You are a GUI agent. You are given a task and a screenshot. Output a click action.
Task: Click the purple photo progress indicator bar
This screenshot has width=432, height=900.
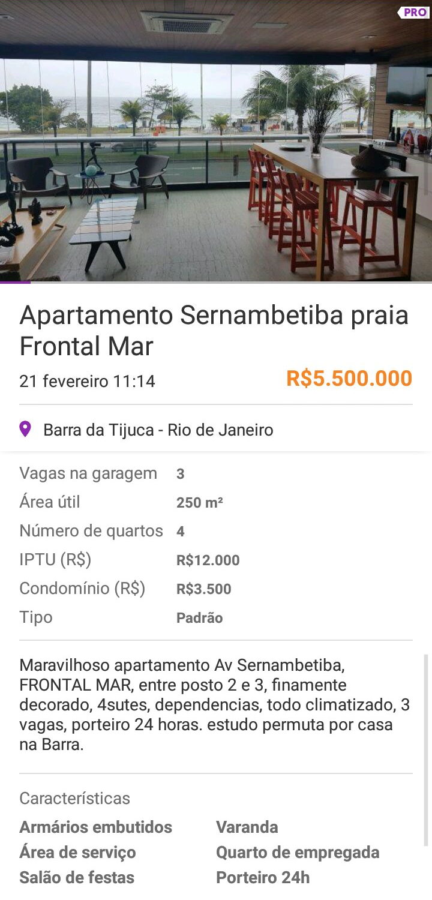[x=15, y=281]
